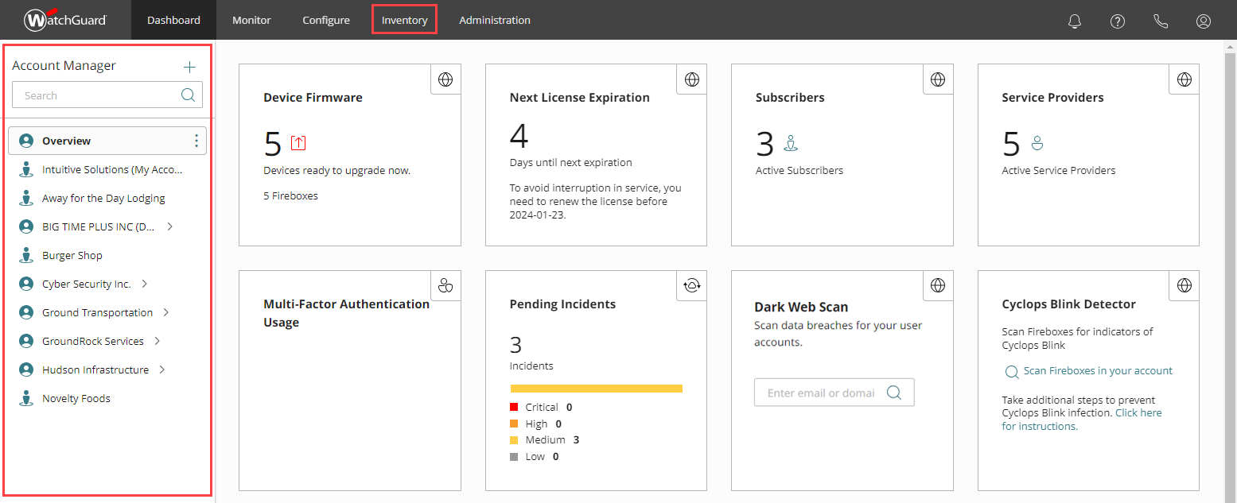This screenshot has height=503, width=1237.
Task: Open the account profile icon
Action: (1203, 21)
